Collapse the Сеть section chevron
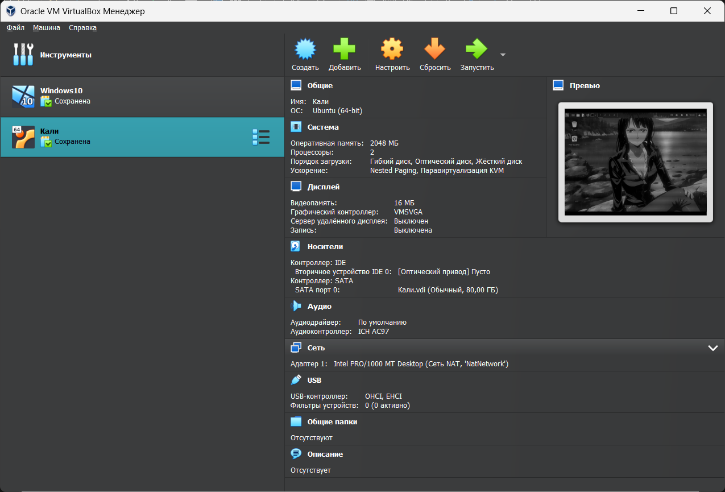 [x=713, y=348]
